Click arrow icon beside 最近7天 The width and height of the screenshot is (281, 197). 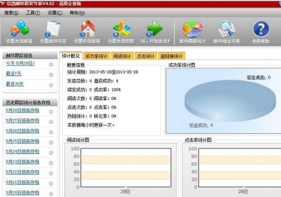click(x=51, y=75)
